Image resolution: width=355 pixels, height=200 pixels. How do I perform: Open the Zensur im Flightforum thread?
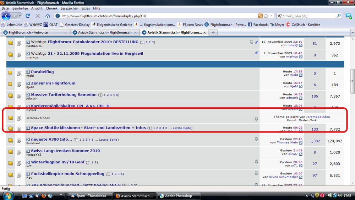[53, 83]
